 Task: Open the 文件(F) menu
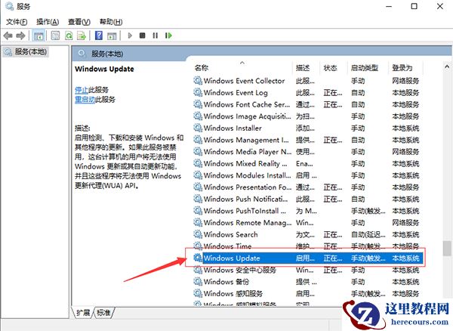pyautogui.click(x=17, y=22)
